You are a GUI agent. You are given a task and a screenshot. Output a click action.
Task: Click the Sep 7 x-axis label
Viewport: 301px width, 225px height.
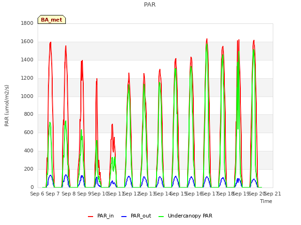(53, 194)
